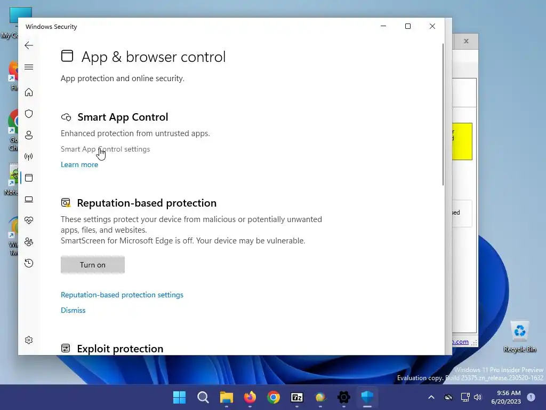Open Smart App Control settings link
546x410 pixels.
[105, 149]
